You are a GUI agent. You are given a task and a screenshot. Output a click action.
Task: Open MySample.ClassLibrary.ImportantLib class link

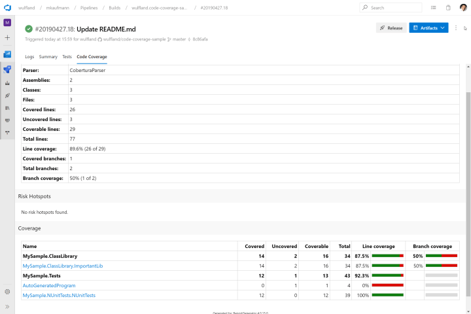tap(63, 266)
